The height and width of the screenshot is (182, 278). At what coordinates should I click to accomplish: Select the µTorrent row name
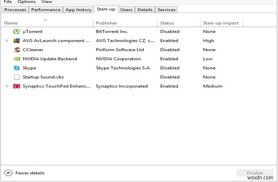pyautogui.click(x=32, y=31)
